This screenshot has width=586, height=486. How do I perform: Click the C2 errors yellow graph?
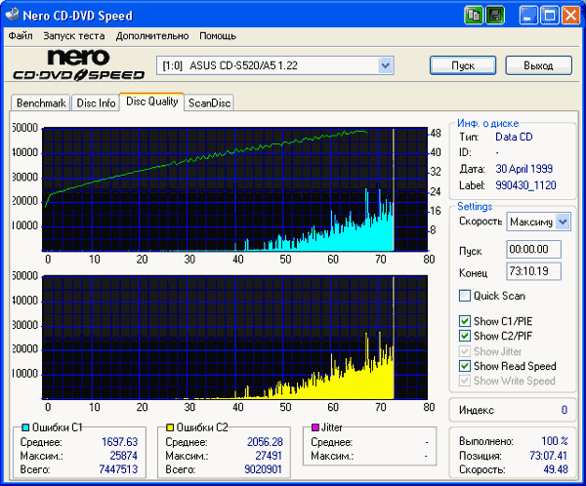click(x=234, y=338)
